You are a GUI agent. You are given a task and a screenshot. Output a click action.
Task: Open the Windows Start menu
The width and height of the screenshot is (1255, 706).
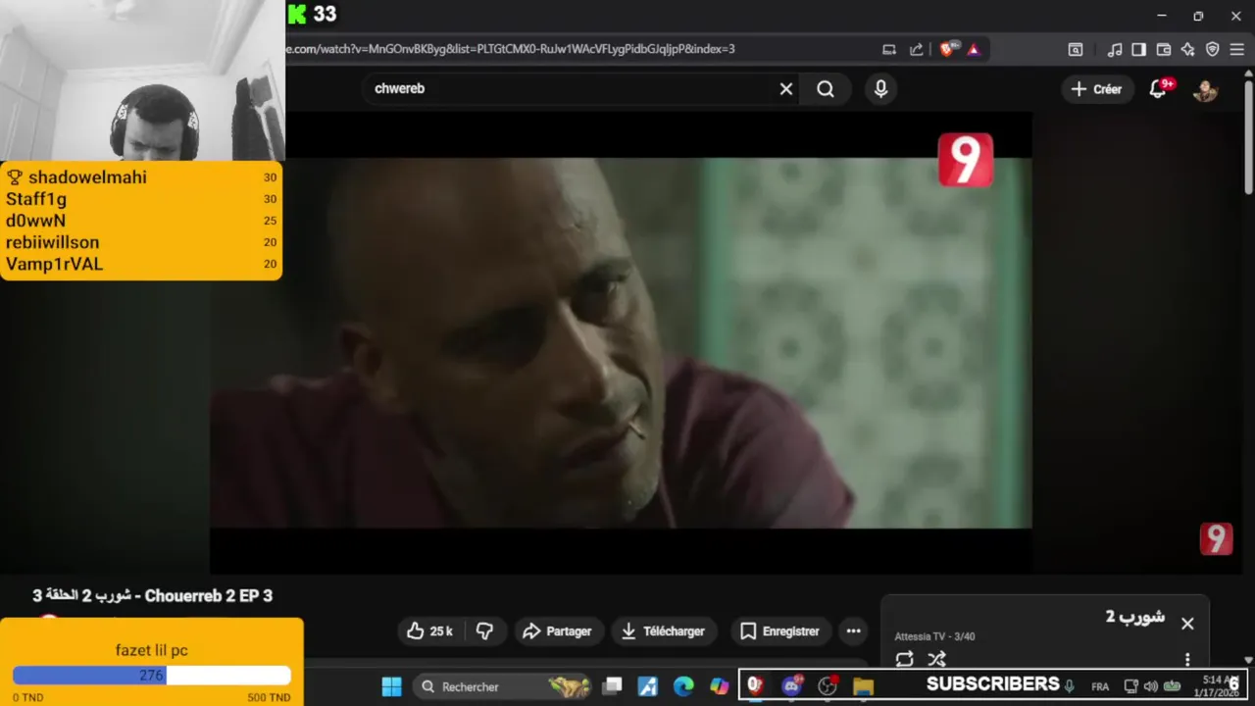click(391, 686)
